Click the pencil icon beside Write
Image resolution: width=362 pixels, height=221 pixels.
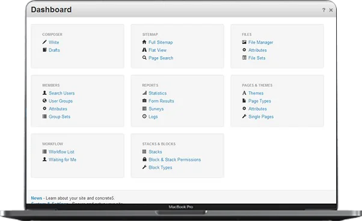(44, 42)
